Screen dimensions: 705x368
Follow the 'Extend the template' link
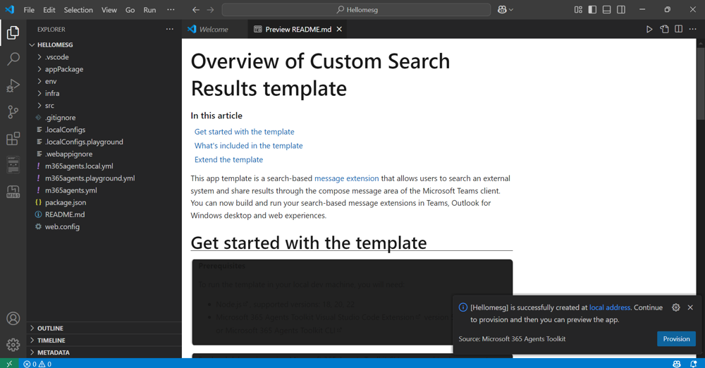[228, 160]
